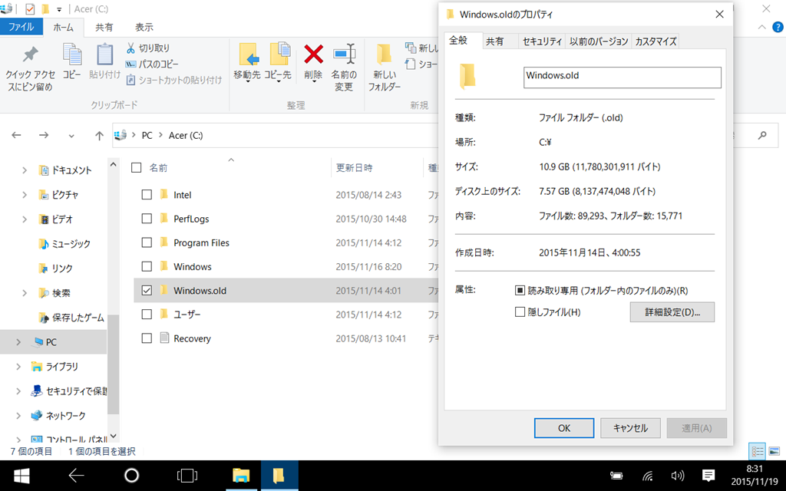The width and height of the screenshot is (786, 491).
Task: Open 詳細設定(D)... advanced attributes
Action: (x=672, y=312)
